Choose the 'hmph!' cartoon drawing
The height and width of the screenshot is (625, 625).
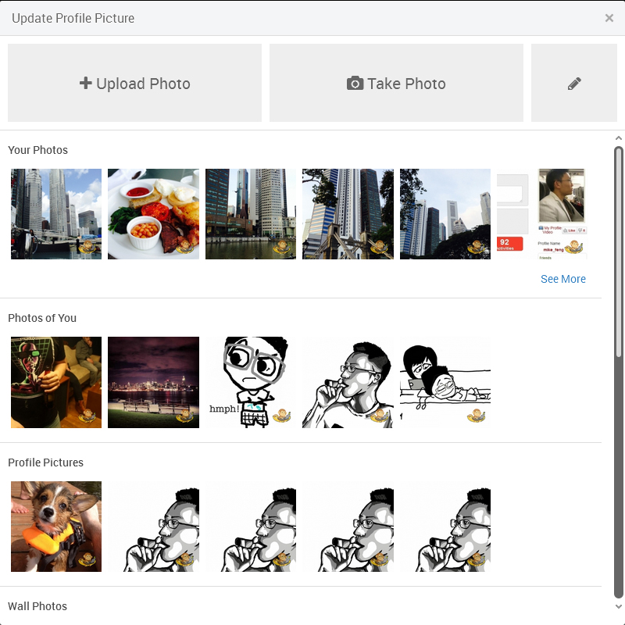pyautogui.click(x=251, y=382)
